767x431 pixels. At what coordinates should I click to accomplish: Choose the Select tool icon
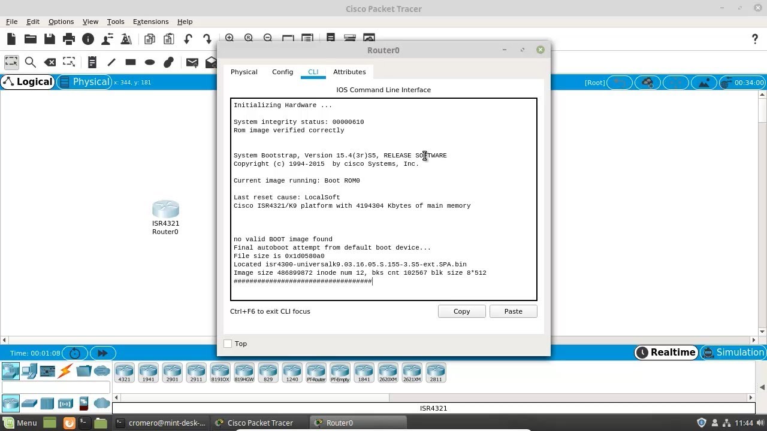(11, 62)
